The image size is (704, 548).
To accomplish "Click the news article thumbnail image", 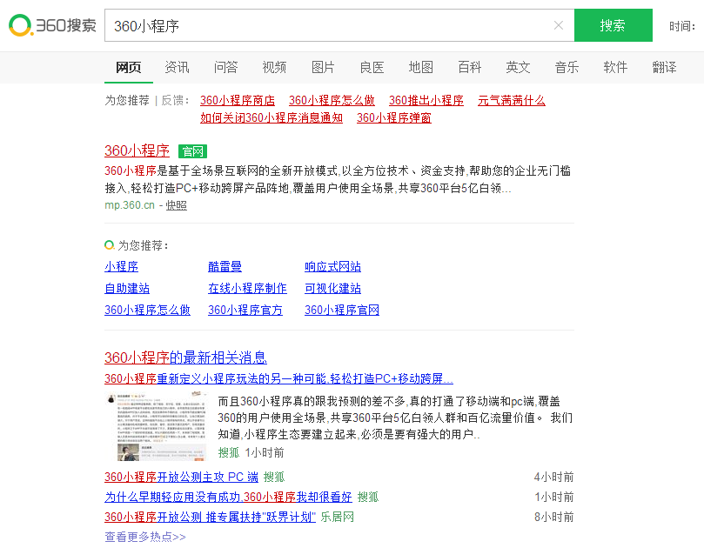I will tap(158, 426).
